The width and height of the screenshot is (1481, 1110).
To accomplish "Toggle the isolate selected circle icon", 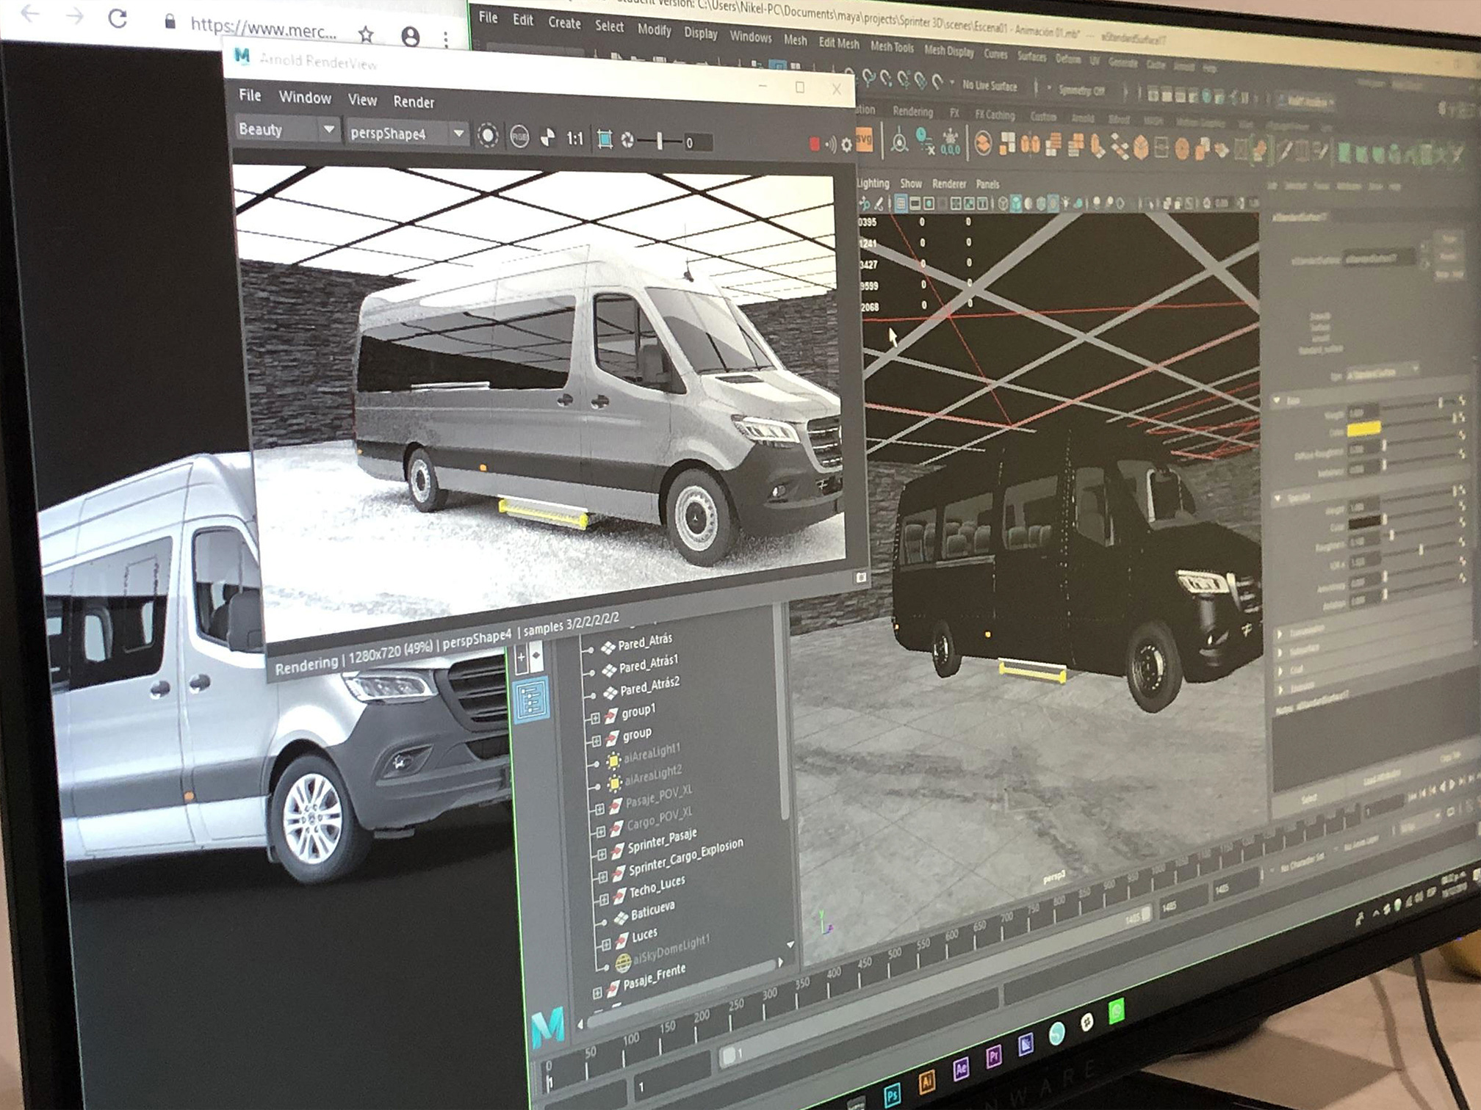I will click(488, 135).
